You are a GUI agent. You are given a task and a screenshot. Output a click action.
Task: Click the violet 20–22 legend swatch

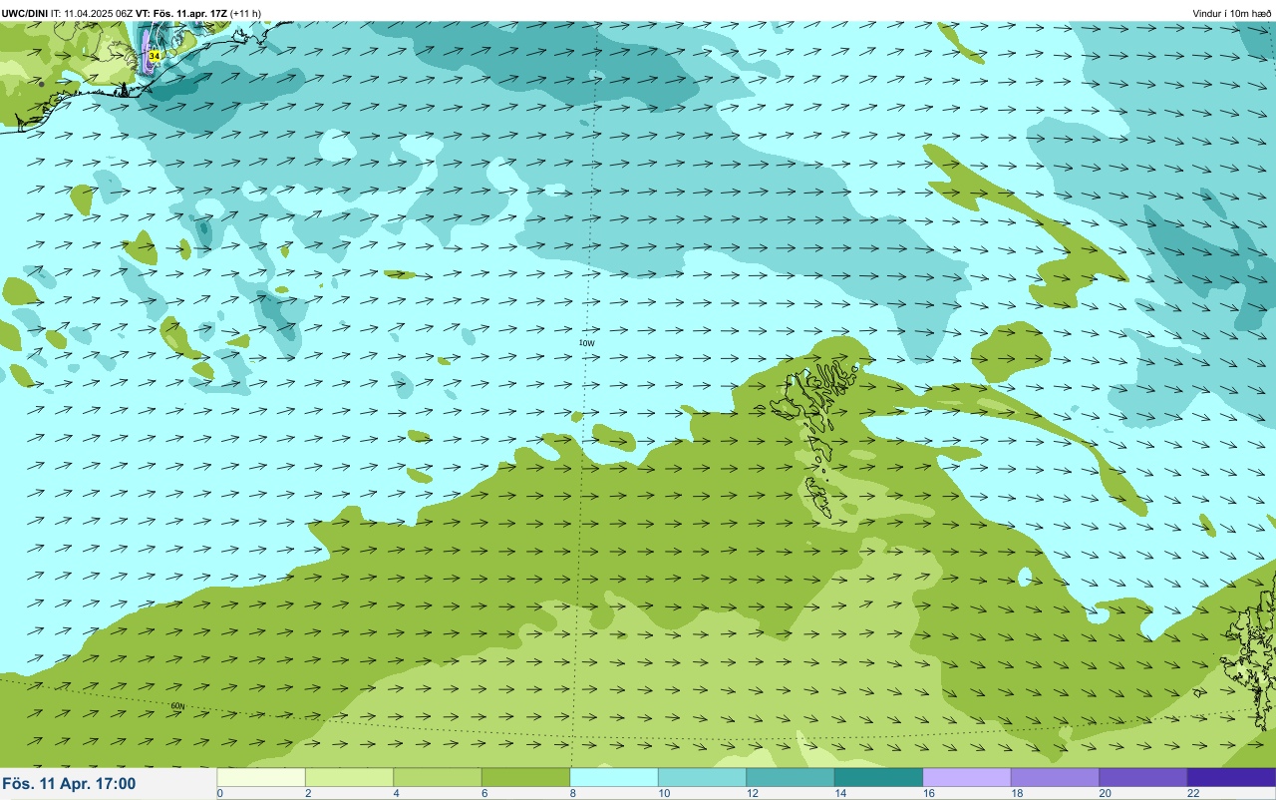pos(1143,777)
